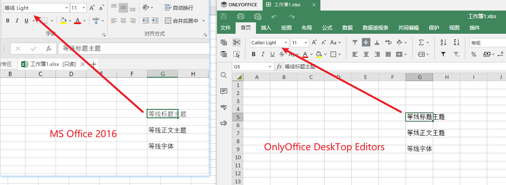The image size is (506, 185).
Task: Click the redo arrow in OnlyOffice
Action: (292, 16)
